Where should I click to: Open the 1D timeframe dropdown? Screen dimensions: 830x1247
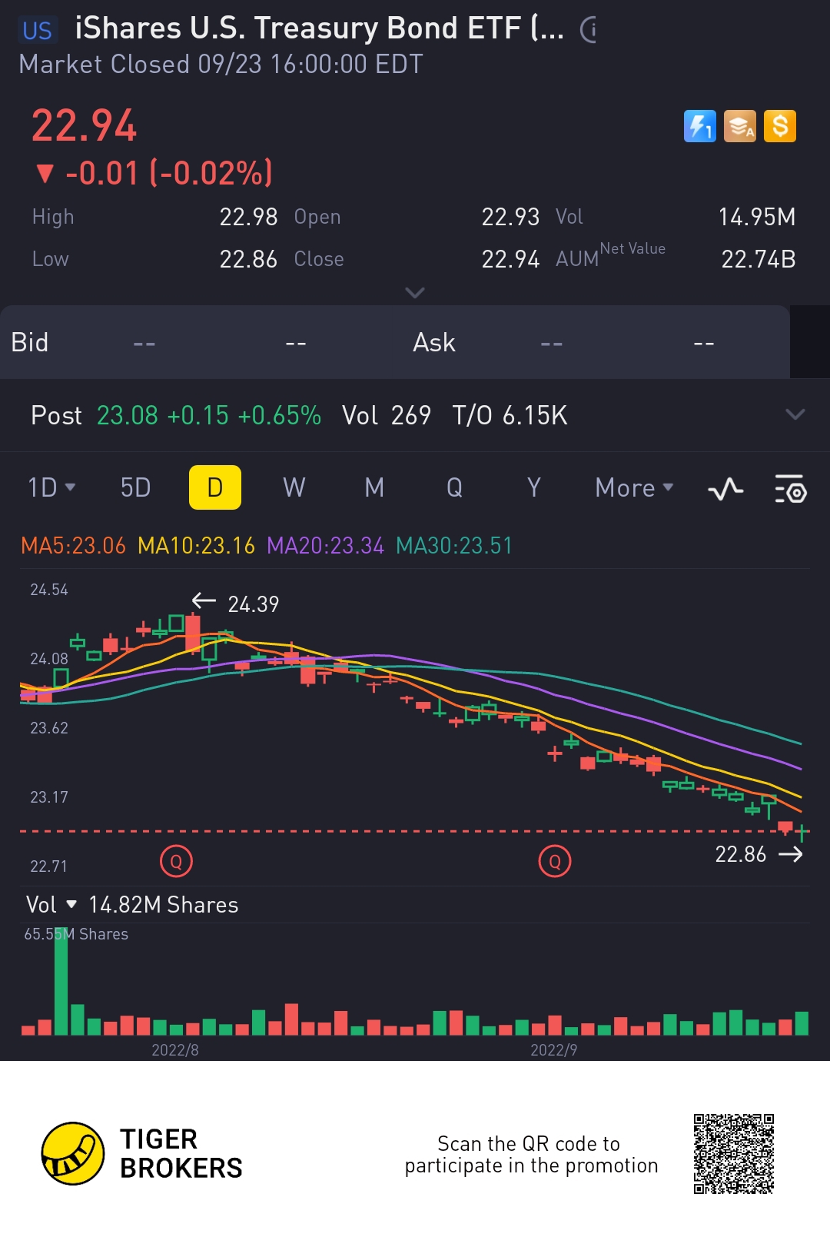click(x=51, y=487)
